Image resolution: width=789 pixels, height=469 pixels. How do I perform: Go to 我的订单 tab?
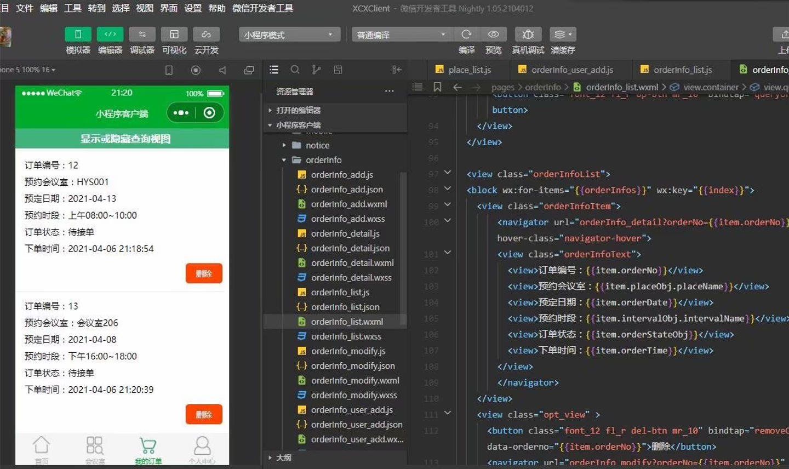148,450
